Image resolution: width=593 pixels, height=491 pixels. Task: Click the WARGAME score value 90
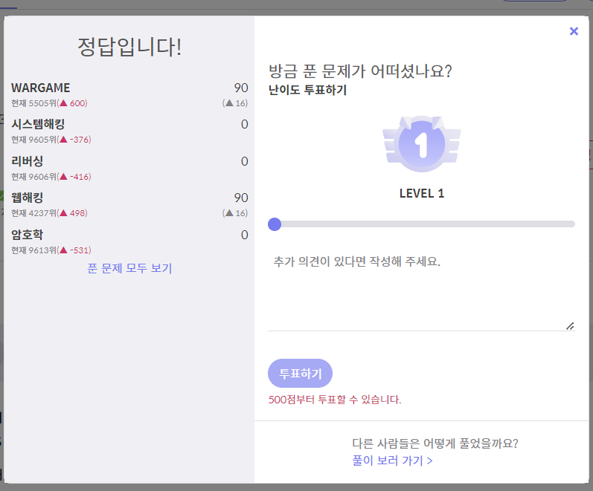click(241, 88)
